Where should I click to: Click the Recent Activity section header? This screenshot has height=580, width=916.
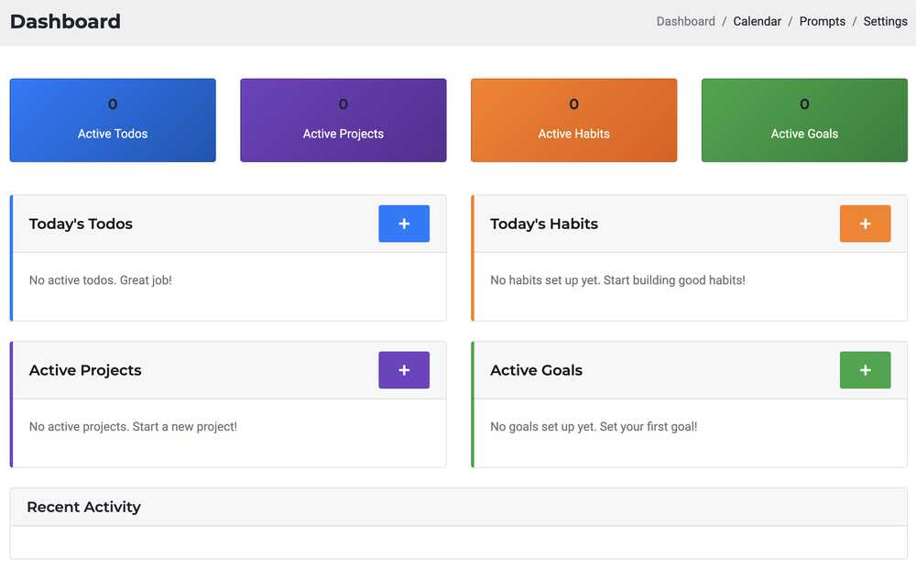click(x=82, y=507)
